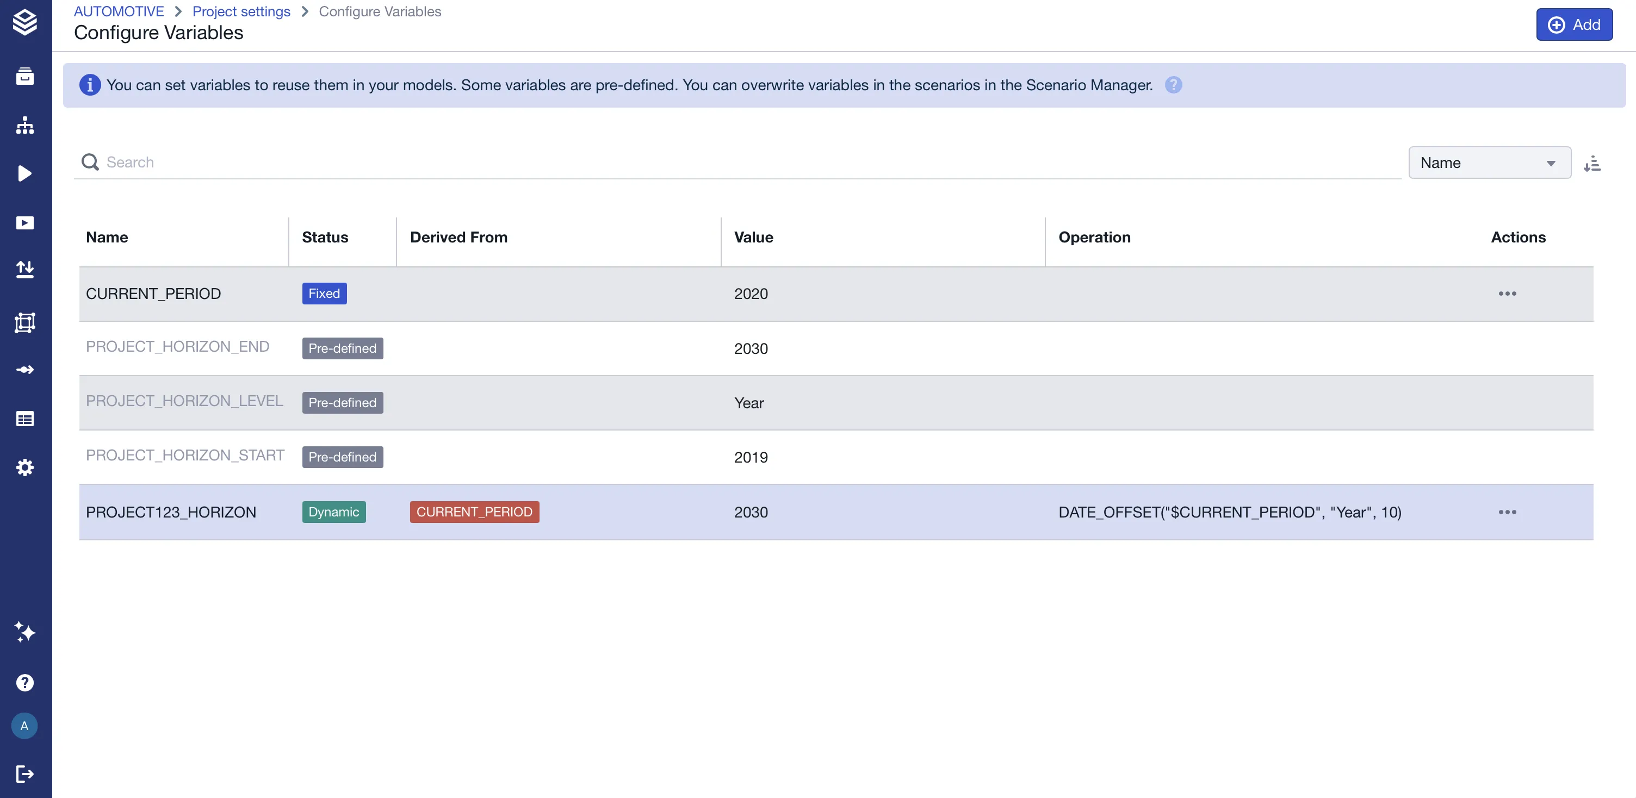Click the info icon in the banner
Image resolution: width=1636 pixels, height=798 pixels.
click(x=90, y=84)
